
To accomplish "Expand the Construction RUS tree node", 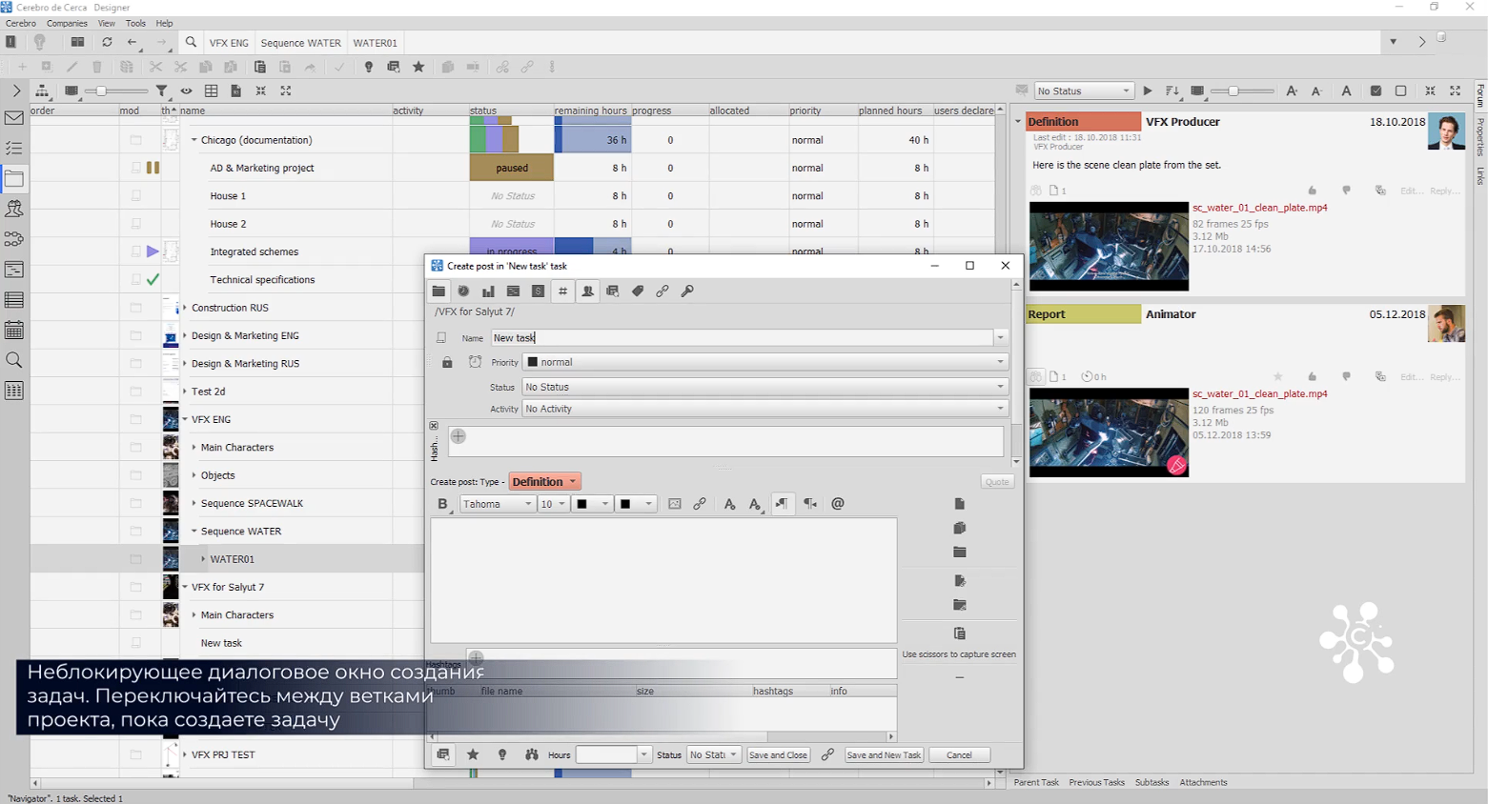I will click(185, 308).
